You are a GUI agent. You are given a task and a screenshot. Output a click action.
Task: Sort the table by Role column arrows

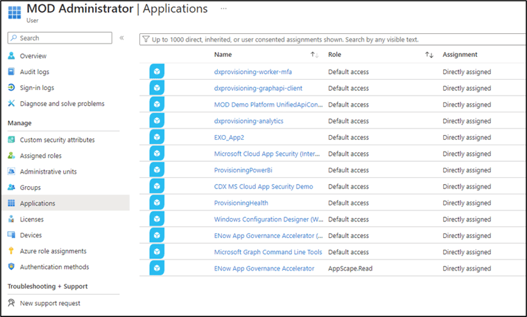click(x=429, y=55)
